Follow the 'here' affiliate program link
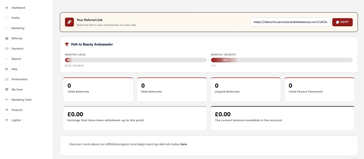Image resolution: width=364 pixels, height=159 pixels. (183, 144)
